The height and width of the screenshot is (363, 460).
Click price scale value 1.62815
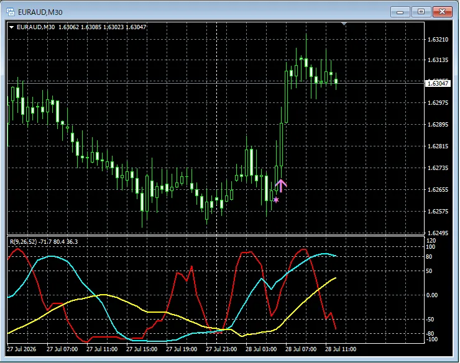coord(438,146)
